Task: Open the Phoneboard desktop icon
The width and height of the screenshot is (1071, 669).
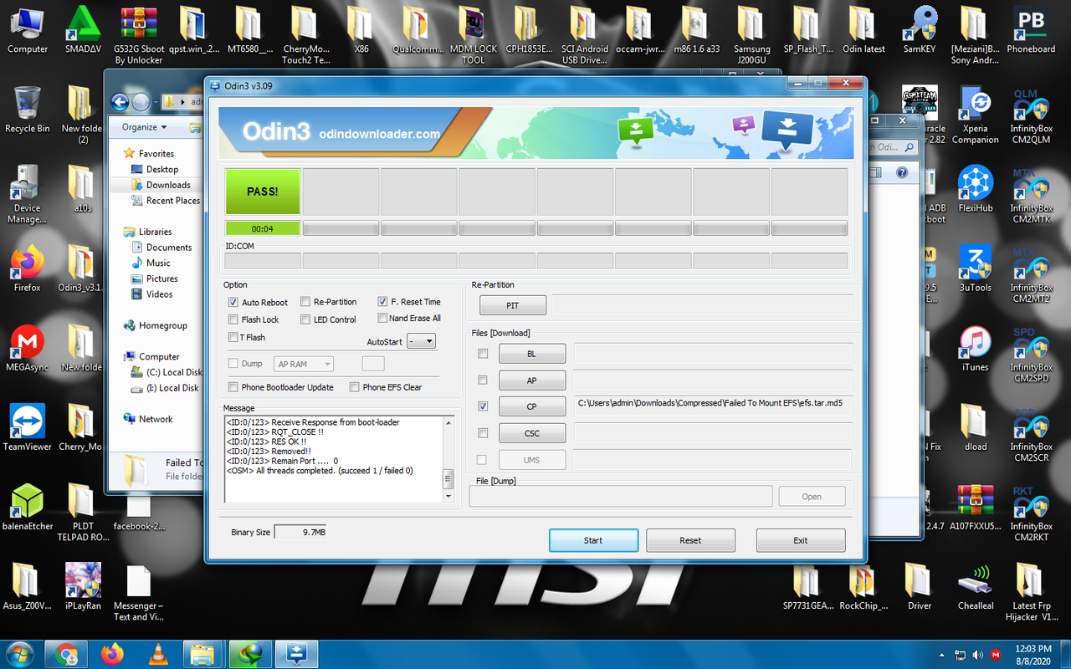Action: 1031,32
